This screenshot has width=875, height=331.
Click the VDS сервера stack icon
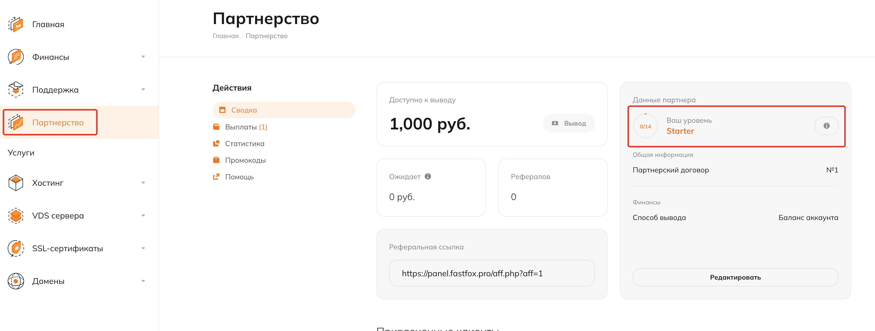point(16,216)
